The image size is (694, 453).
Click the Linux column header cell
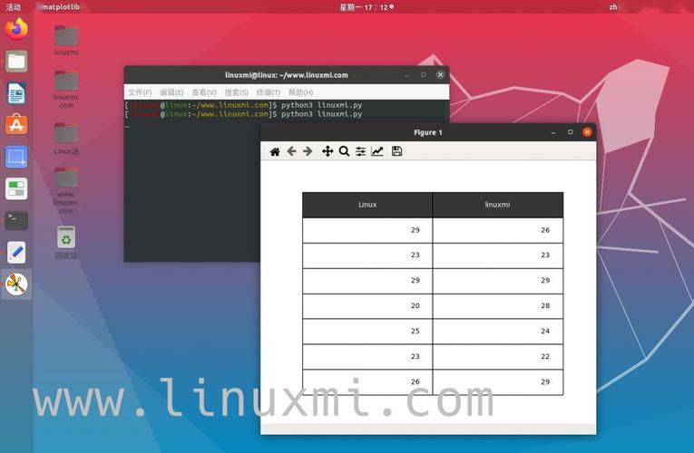tap(367, 205)
